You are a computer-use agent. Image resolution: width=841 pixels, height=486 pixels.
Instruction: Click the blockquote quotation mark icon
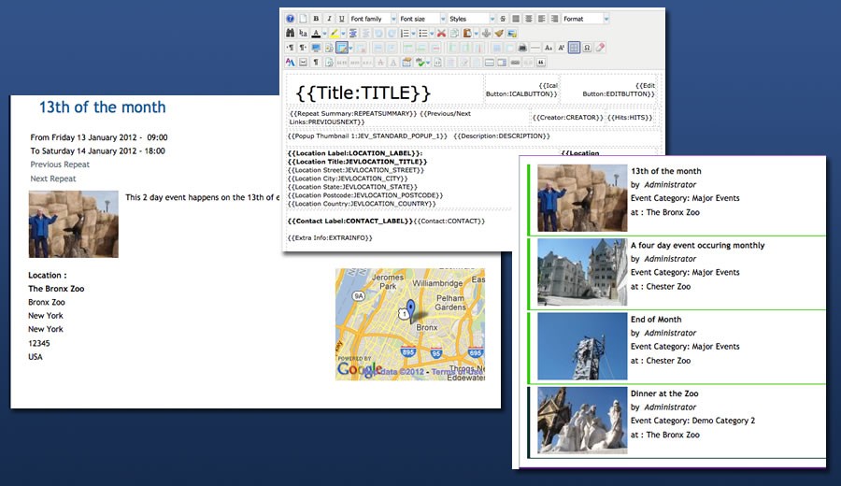(x=541, y=63)
